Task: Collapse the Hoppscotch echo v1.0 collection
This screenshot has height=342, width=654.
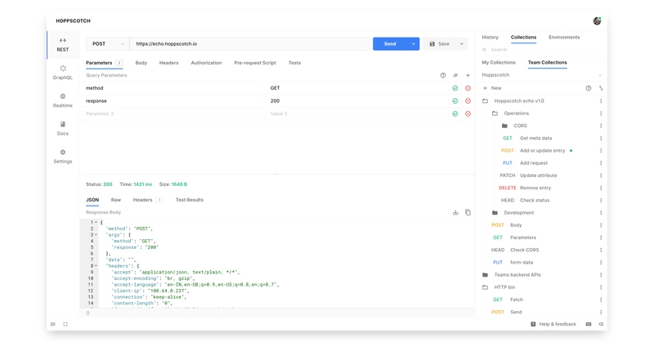Action: click(485, 101)
